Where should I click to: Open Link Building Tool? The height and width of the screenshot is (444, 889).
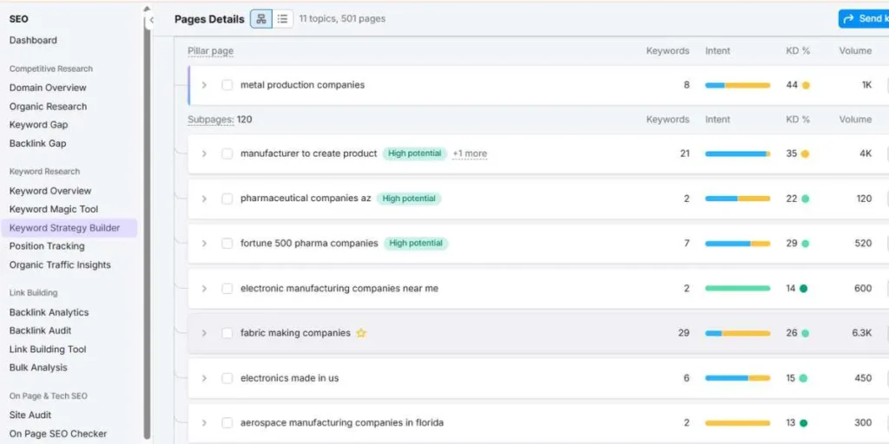(x=48, y=349)
